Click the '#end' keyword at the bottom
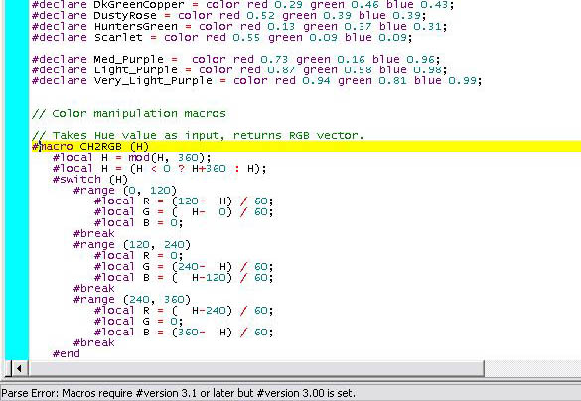Viewport: 581px width, 401px height. pos(67,353)
